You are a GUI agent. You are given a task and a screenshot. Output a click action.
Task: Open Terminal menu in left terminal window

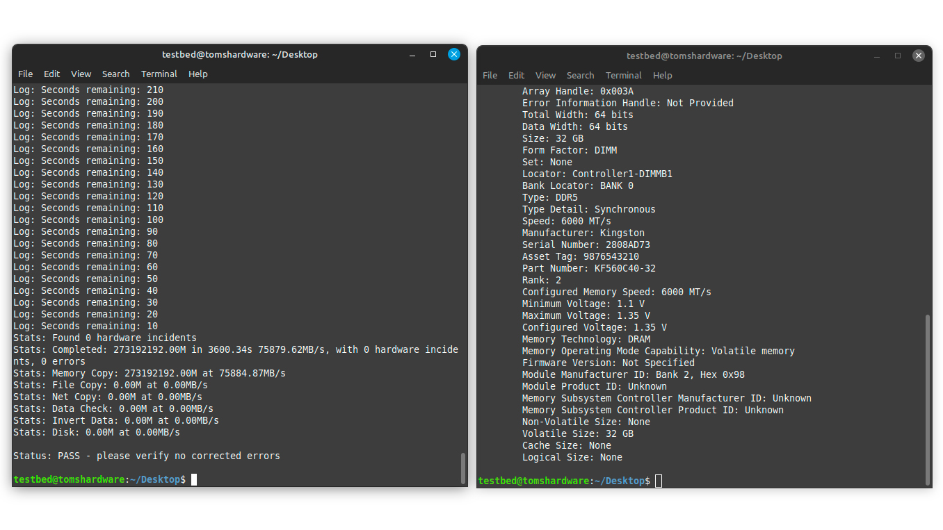(x=159, y=74)
